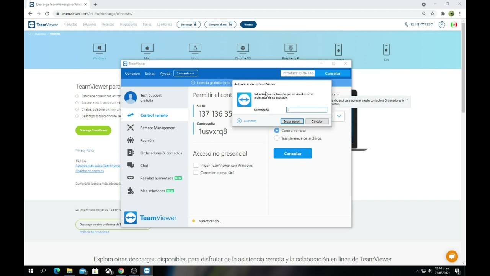The height and width of the screenshot is (276, 490).
Task: Open Descarga dropdown on website header
Action: tap(189, 25)
